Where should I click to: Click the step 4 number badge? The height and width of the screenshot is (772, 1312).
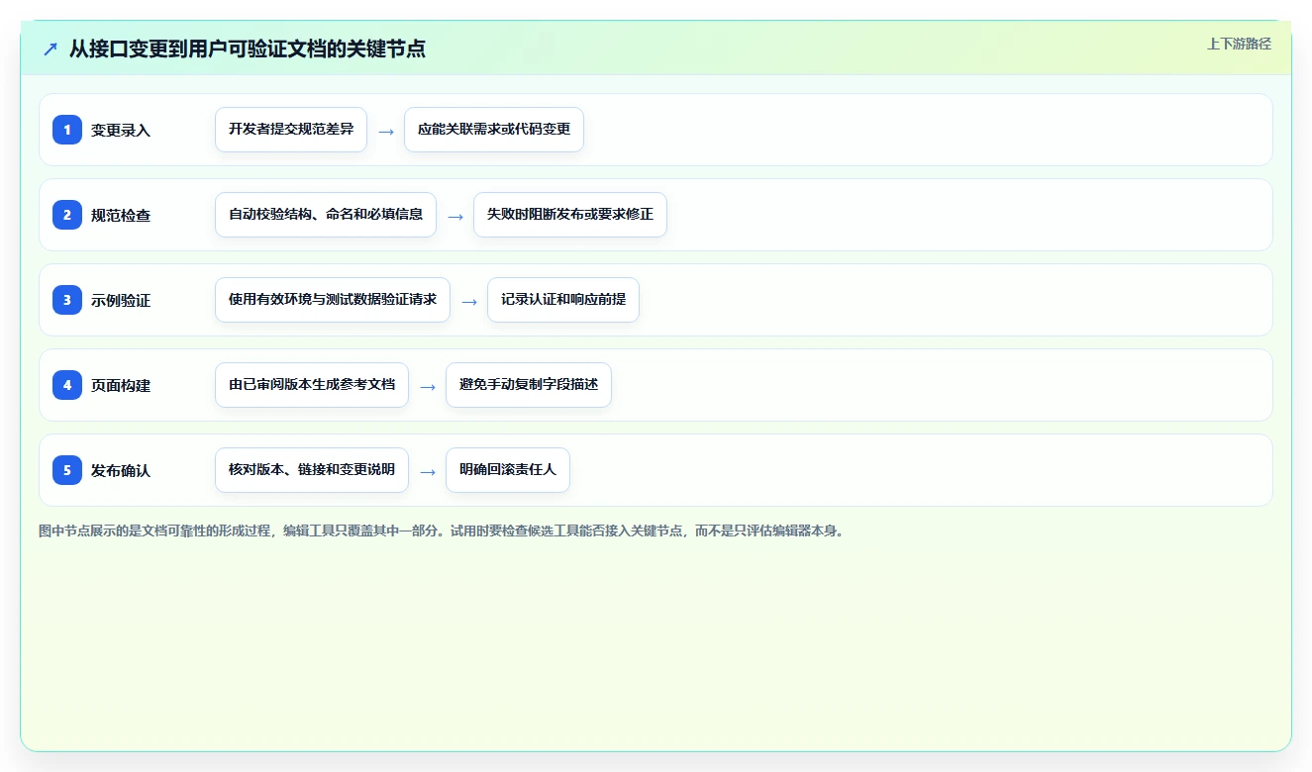point(67,385)
